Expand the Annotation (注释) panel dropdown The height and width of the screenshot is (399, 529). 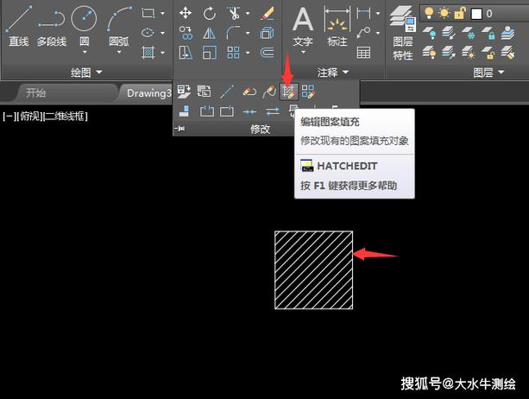(x=334, y=73)
